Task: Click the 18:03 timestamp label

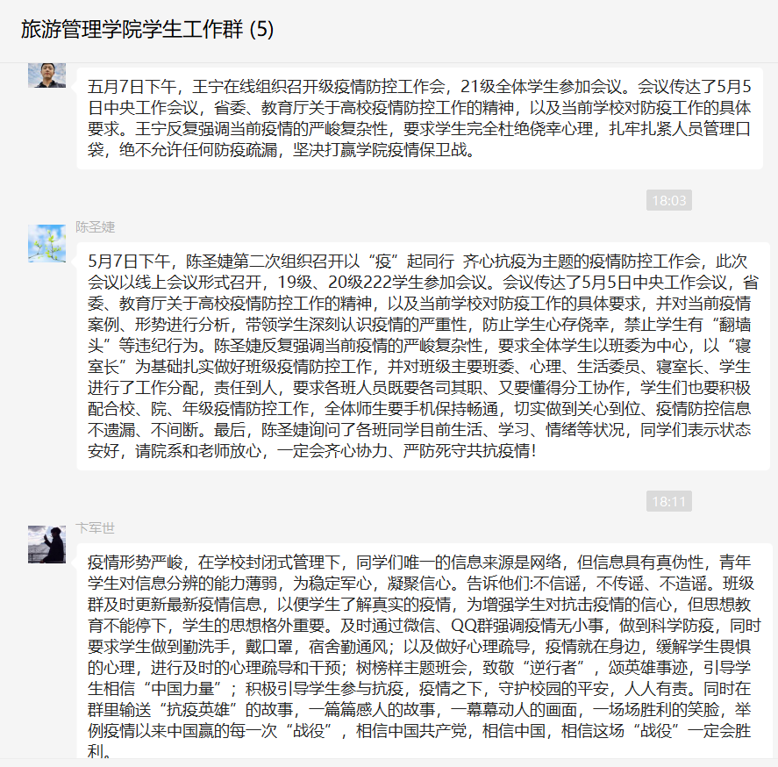Action: (669, 200)
